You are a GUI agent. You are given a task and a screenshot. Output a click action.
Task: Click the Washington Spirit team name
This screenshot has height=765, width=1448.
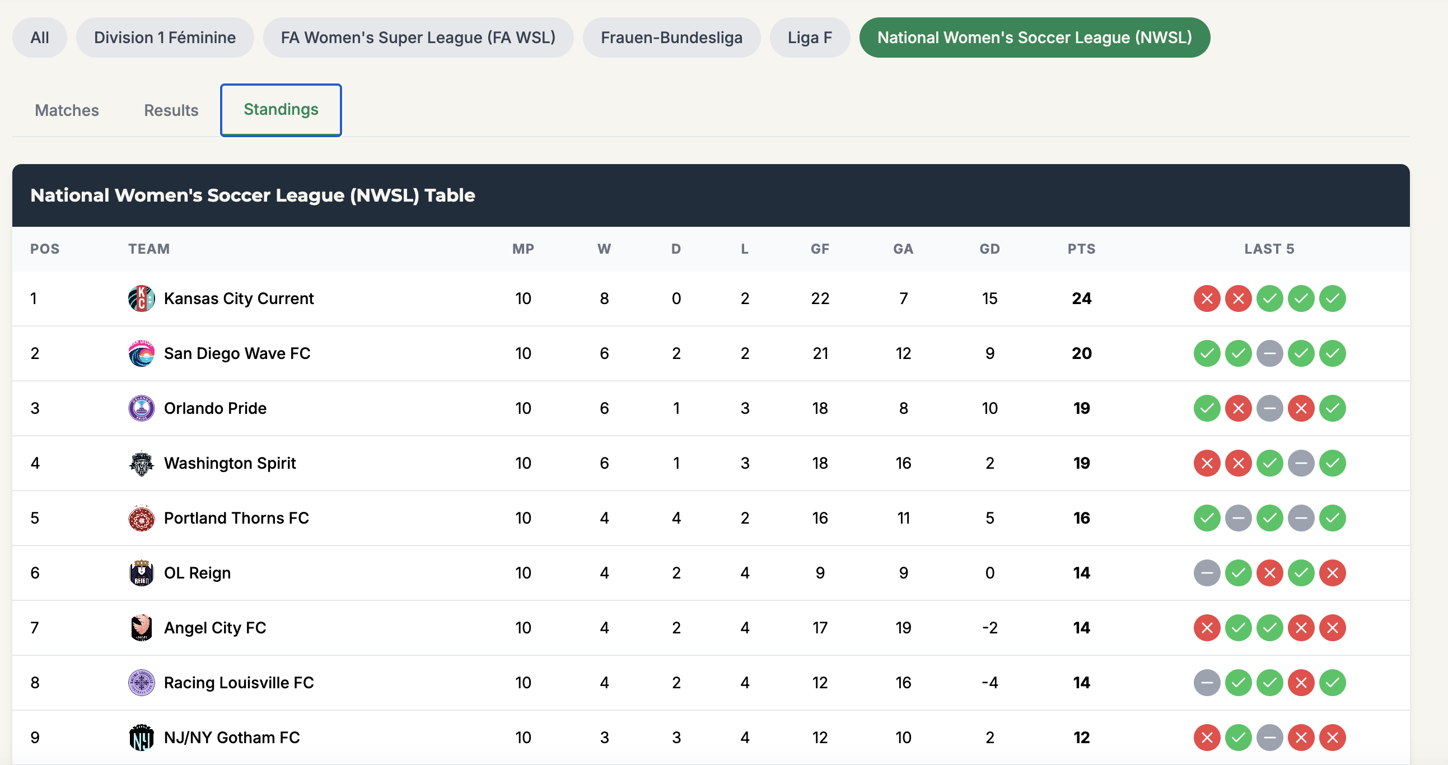[230, 463]
